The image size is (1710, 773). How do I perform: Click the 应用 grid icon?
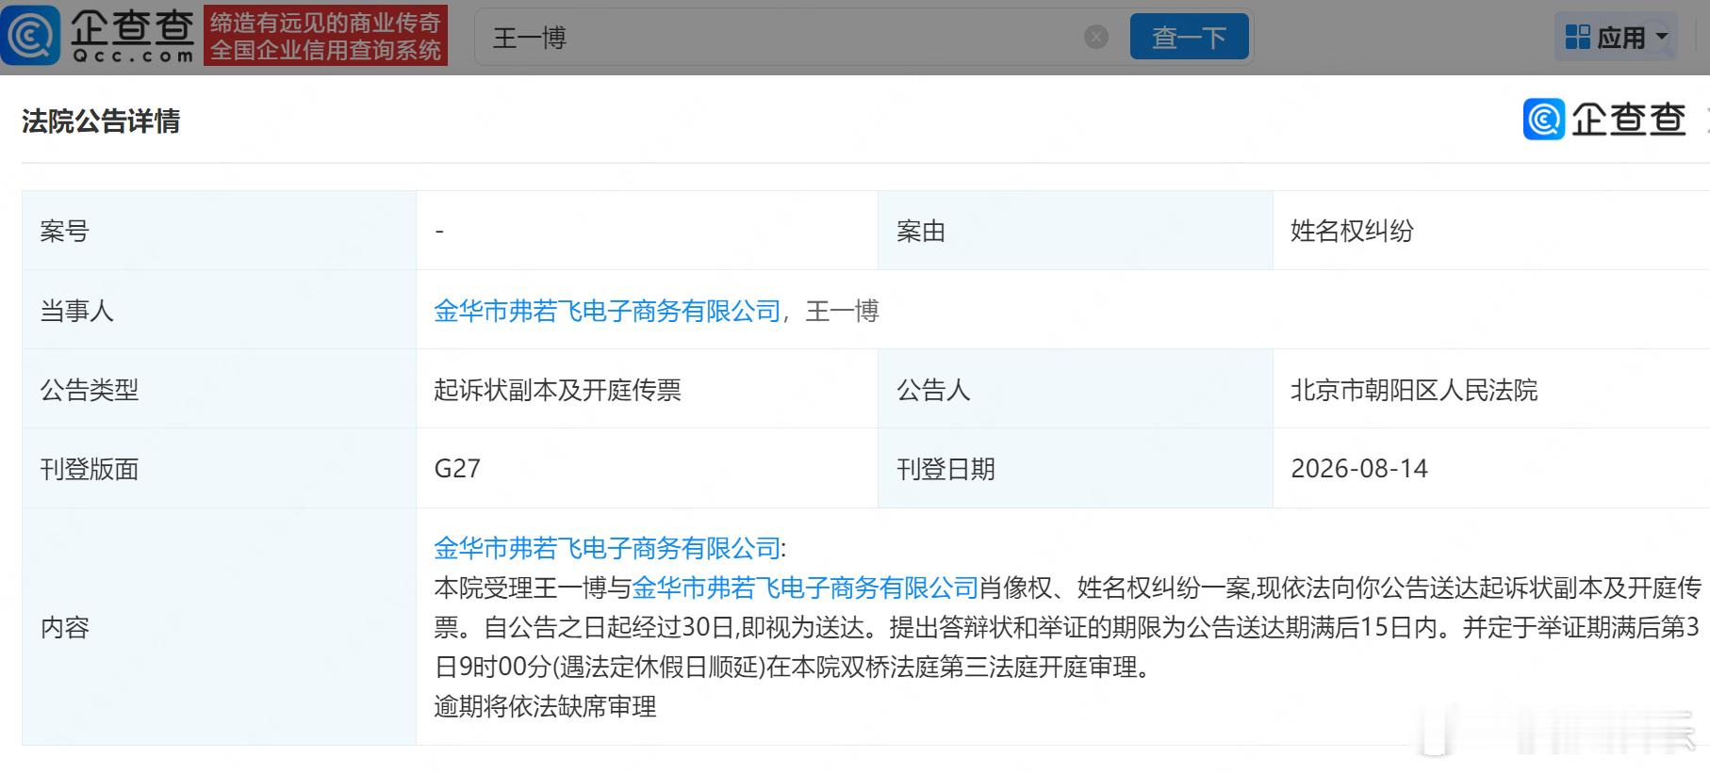[1577, 37]
